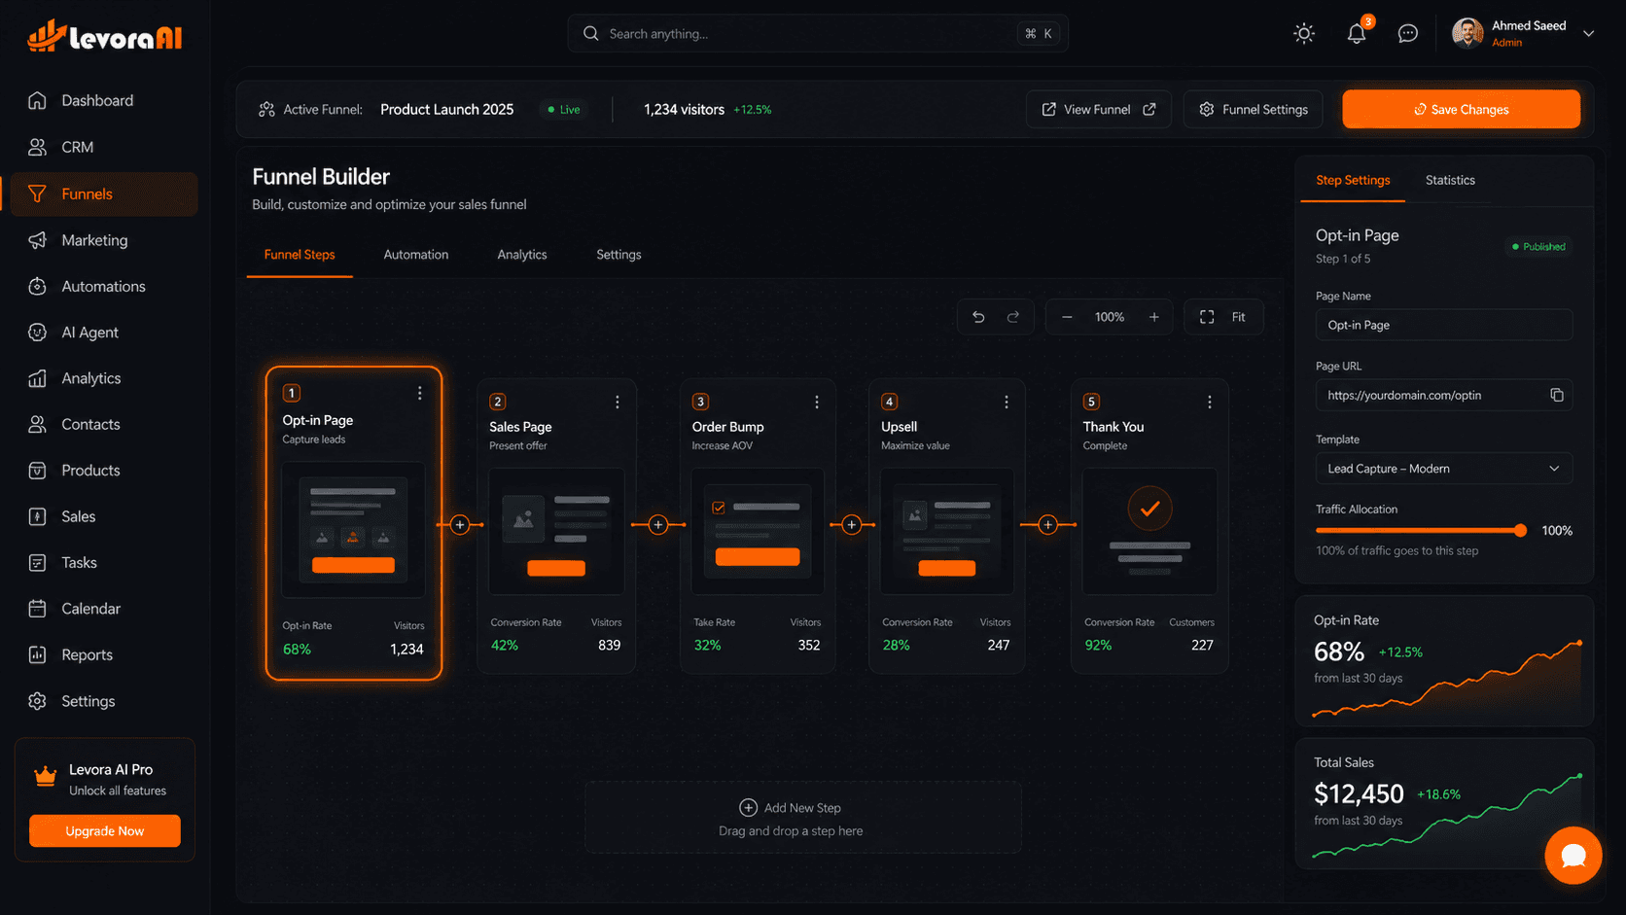Click the Page Name input field
This screenshot has width=1626, height=915.
[1443, 325]
